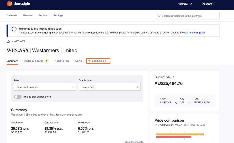Click the orange price comparison bar
Screen dimensions: 234x143
pos(180,134)
